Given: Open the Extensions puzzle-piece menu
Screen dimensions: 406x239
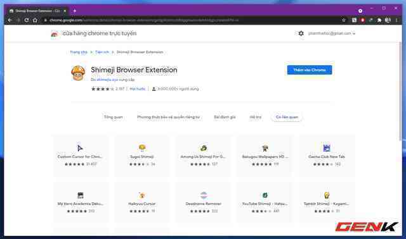Looking at the screenshot, I should pyautogui.click(x=379, y=20).
